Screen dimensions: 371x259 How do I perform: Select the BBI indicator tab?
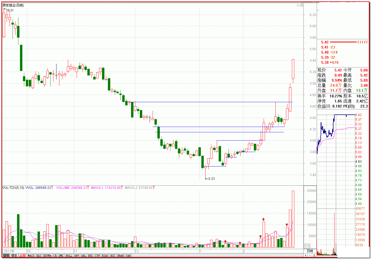[x=91, y=256]
